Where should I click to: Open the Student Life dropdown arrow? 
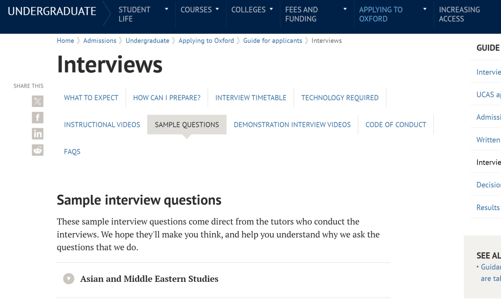167,9
